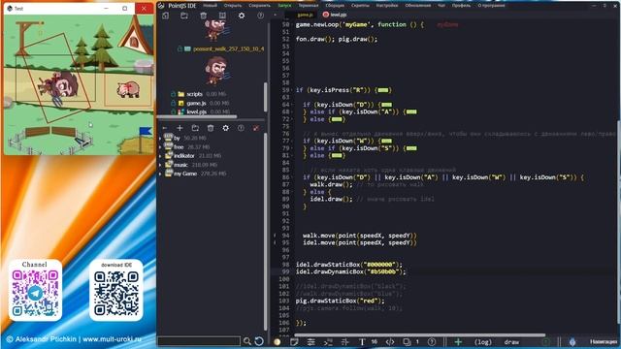Expand the 'music' folder arrow
The width and height of the screenshot is (621, 349).
click(x=160, y=165)
